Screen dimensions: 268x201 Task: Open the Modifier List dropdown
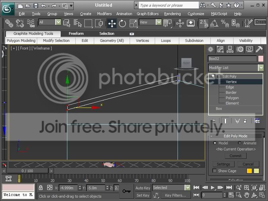[x=261, y=68]
